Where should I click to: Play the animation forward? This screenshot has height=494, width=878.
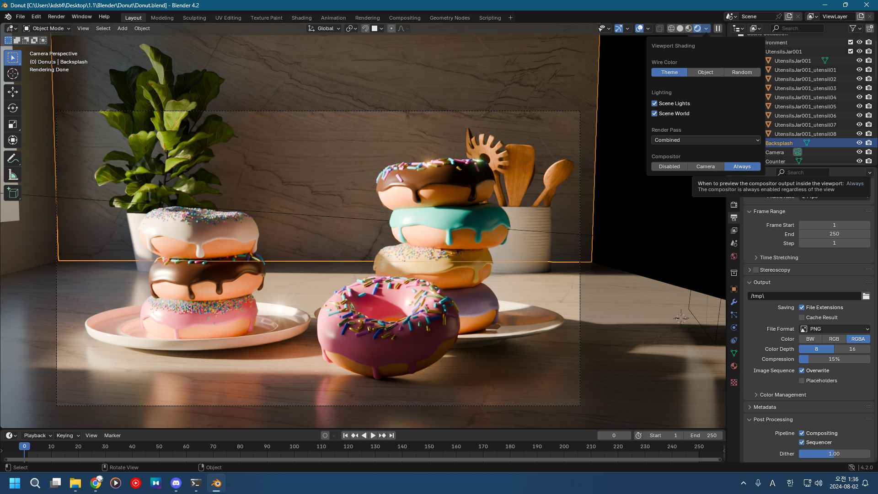point(373,435)
